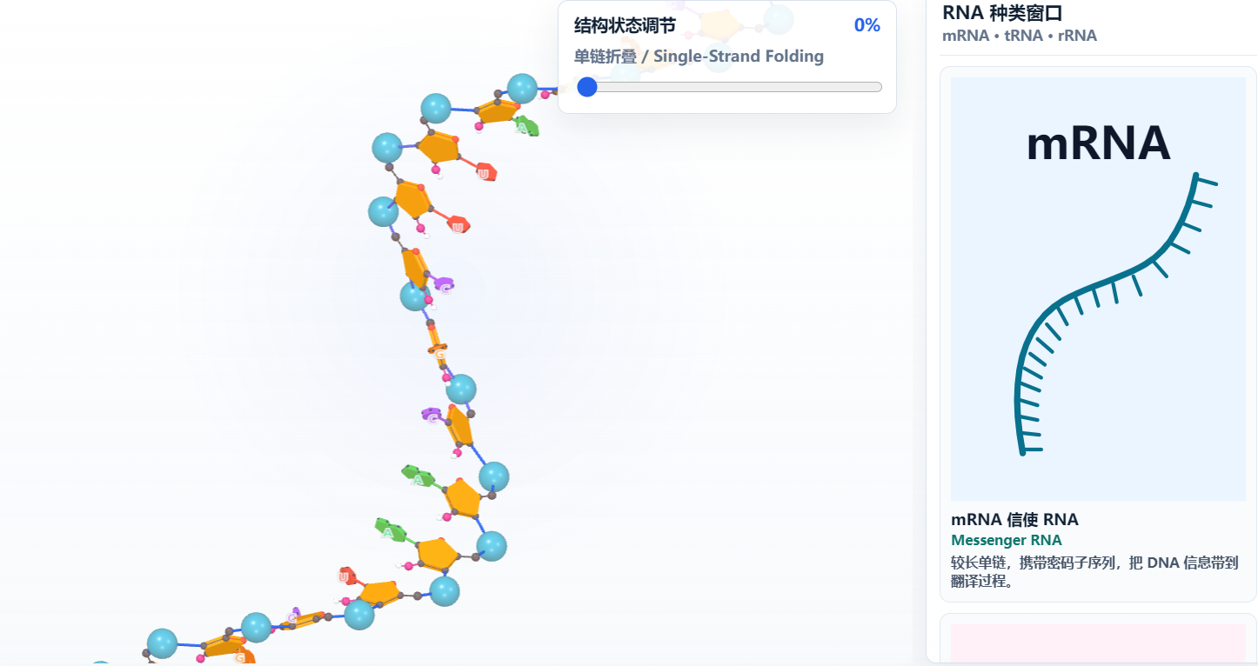Select the upper of two adjacent green A bases
The image size is (1258, 666).
pos(417,476)
